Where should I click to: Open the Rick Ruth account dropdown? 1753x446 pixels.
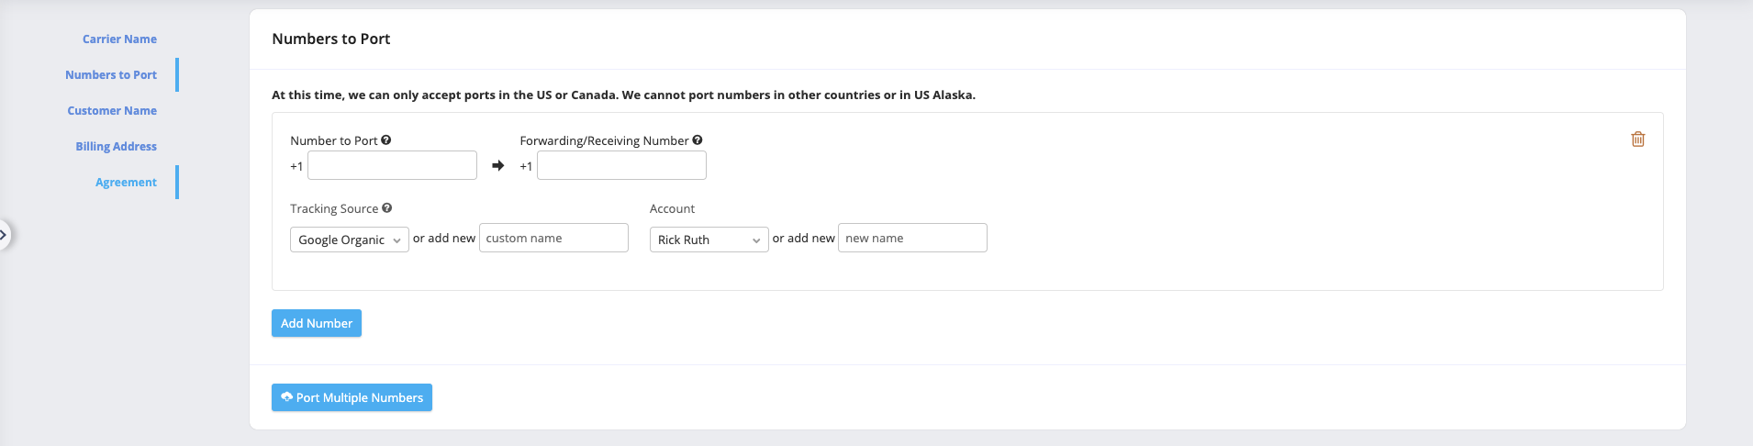709,240
